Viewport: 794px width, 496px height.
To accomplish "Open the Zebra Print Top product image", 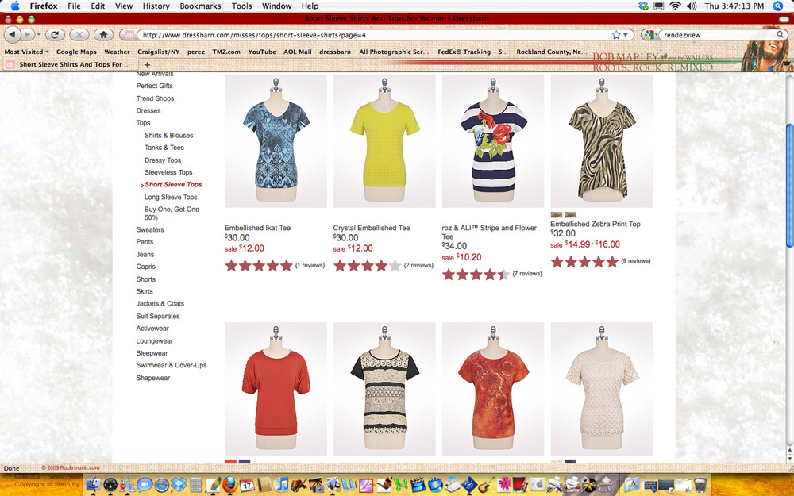I will click(602, 141).
